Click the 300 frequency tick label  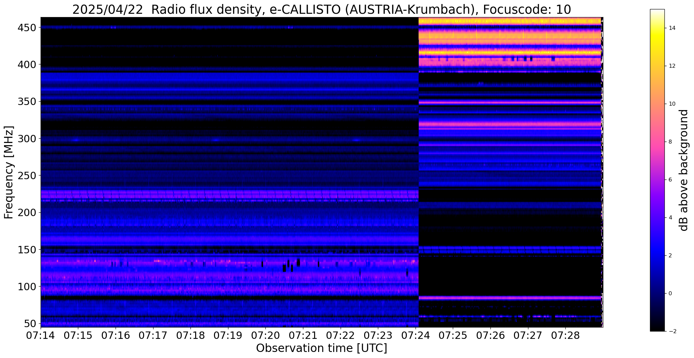26,138
